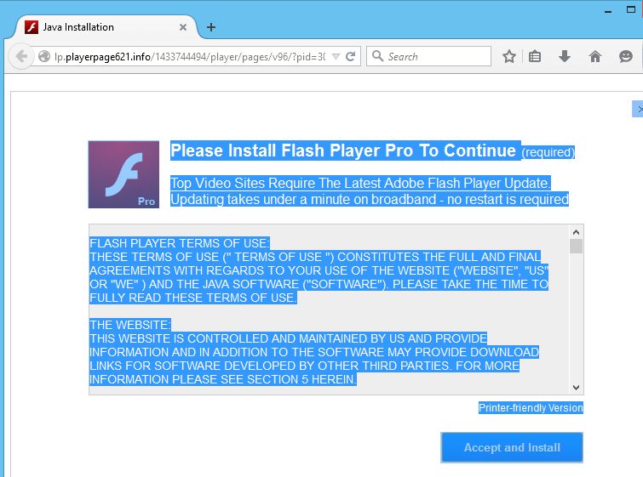Click the '(required)' text

pyautogui.click(x=548, y=152)
